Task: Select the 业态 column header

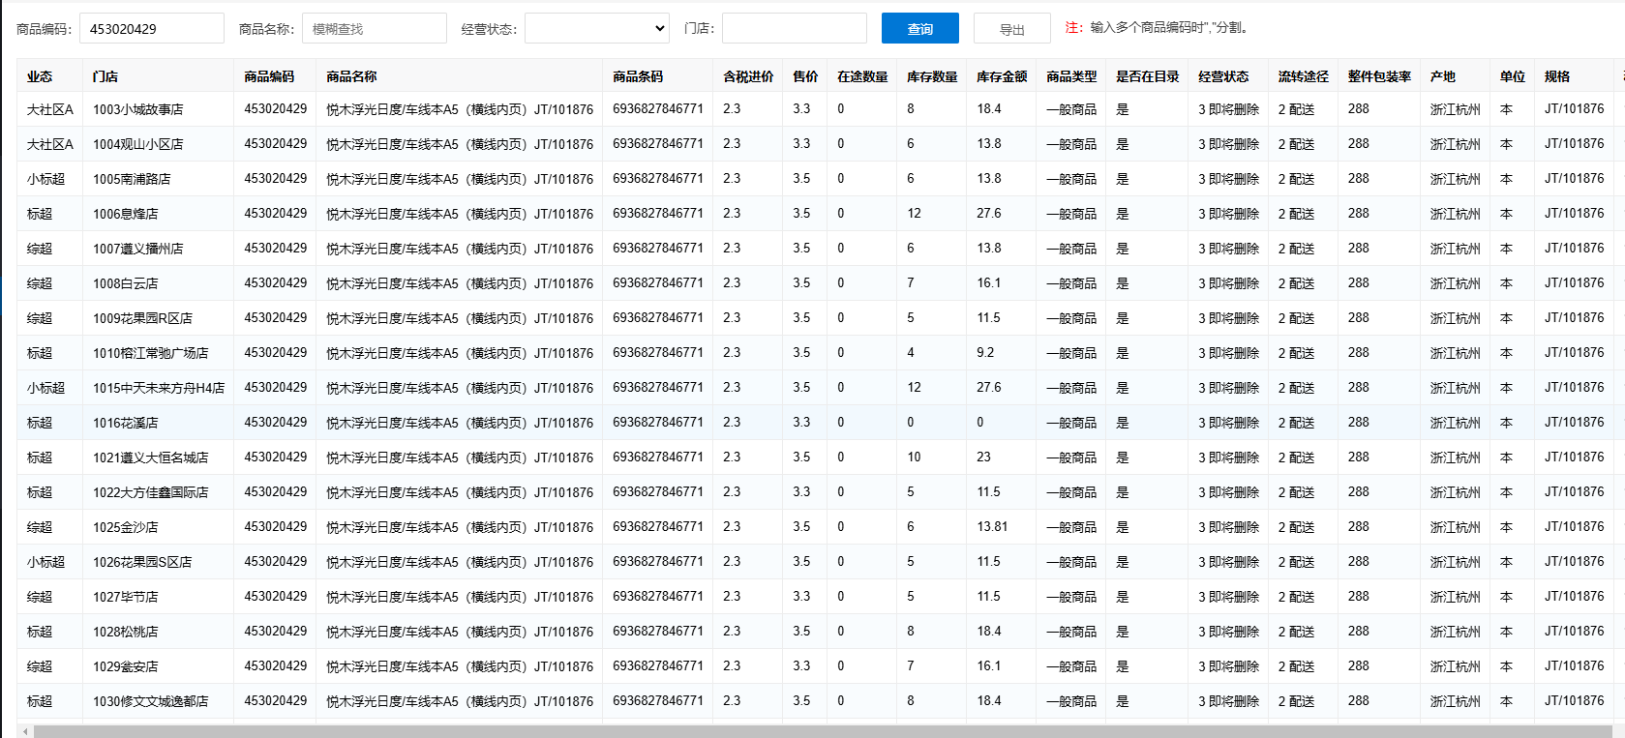Action: (40, 76)
